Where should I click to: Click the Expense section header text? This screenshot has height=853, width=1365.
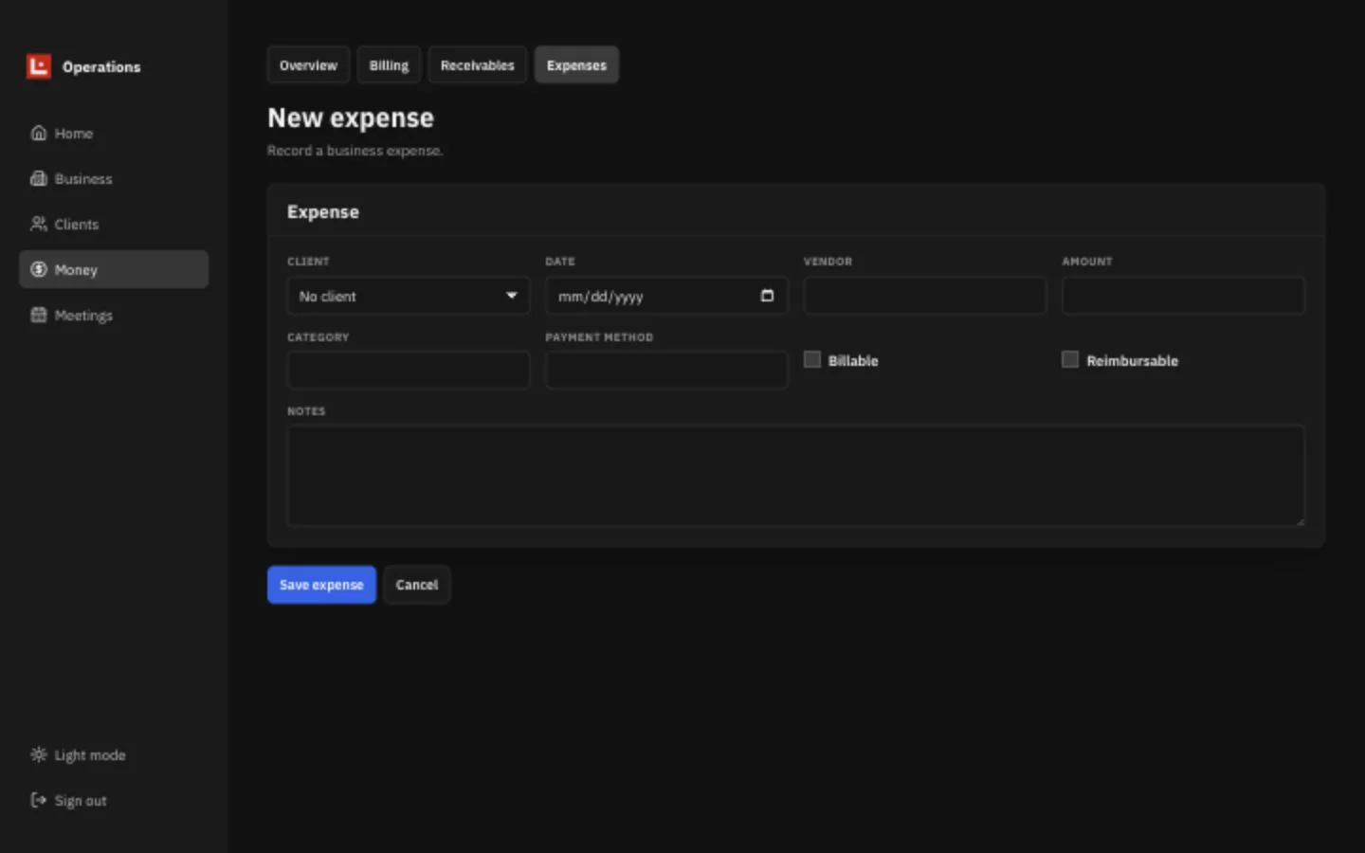323,212
